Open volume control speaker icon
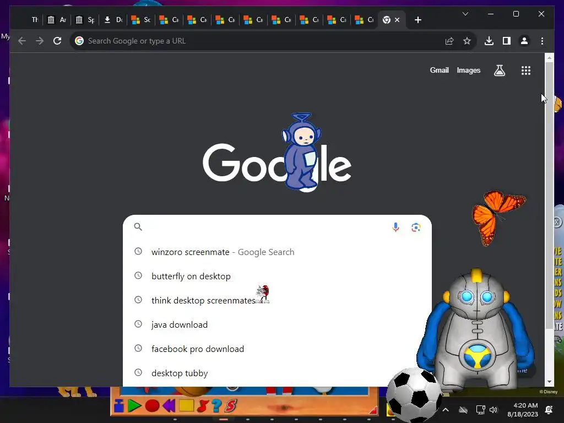This screenshot has height=423, width=564. [493, 410]
